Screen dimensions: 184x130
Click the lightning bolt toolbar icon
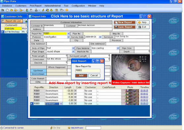point(43,10)
